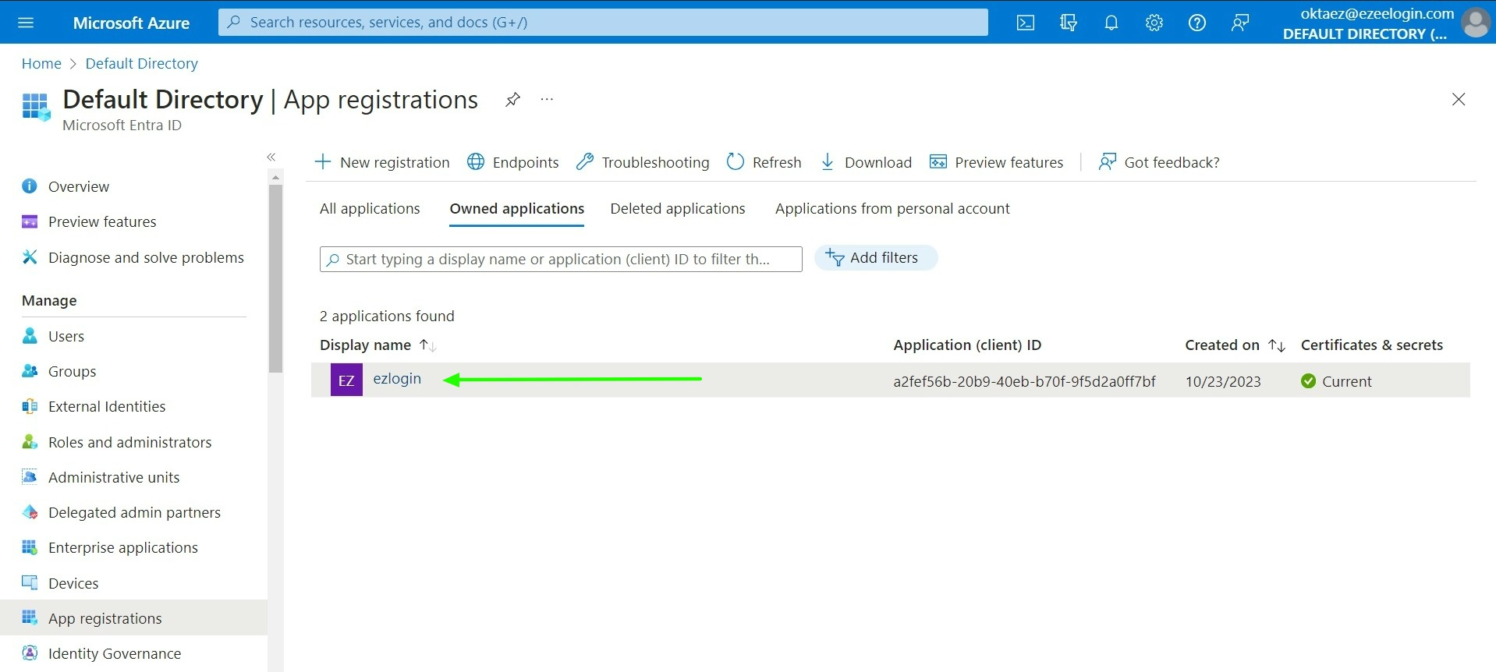Open Delegated admin partners
1496x672 pixels.
pyautogui.click(x=133, y=512)
